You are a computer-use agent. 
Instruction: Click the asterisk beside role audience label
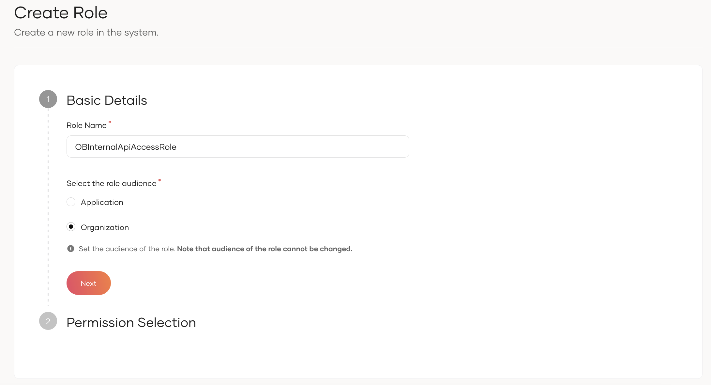tap(159, 180)
